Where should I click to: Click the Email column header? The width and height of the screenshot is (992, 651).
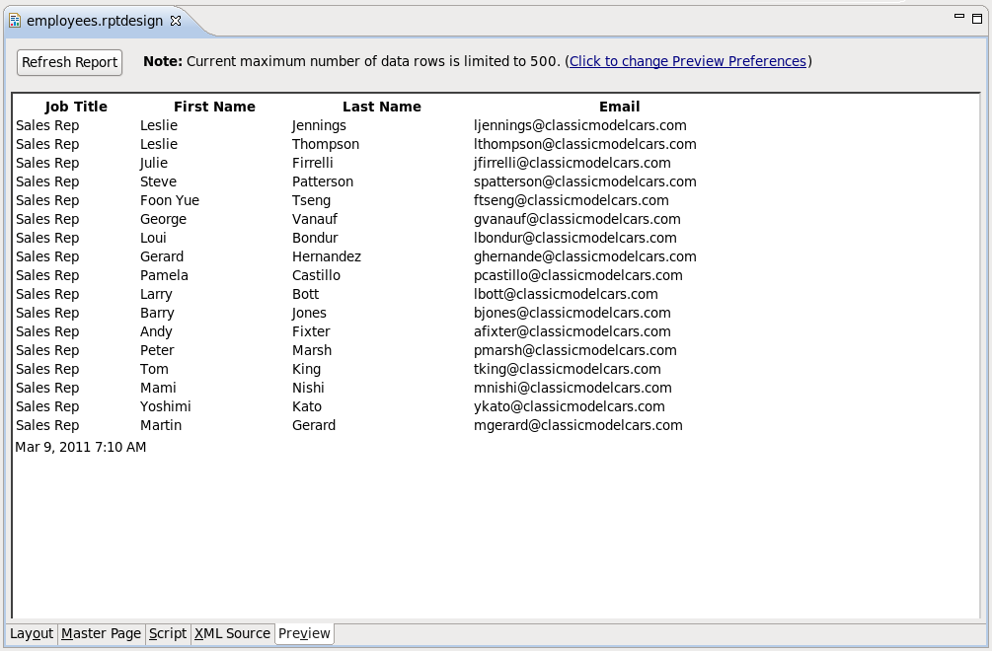(x=619, y=107)
